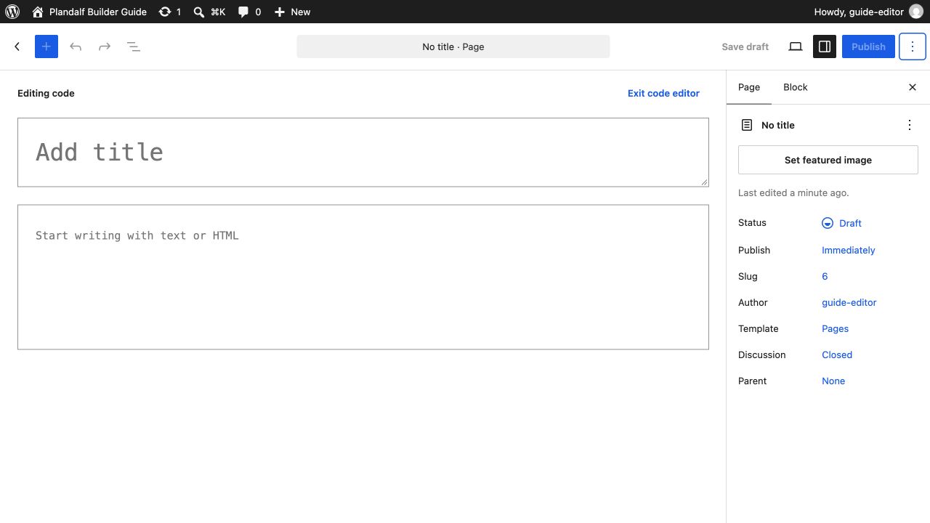
Task: View the comments count
Action: (x=249, y=12)
